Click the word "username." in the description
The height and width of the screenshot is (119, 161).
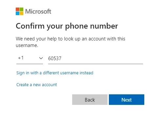coord(27,45)
